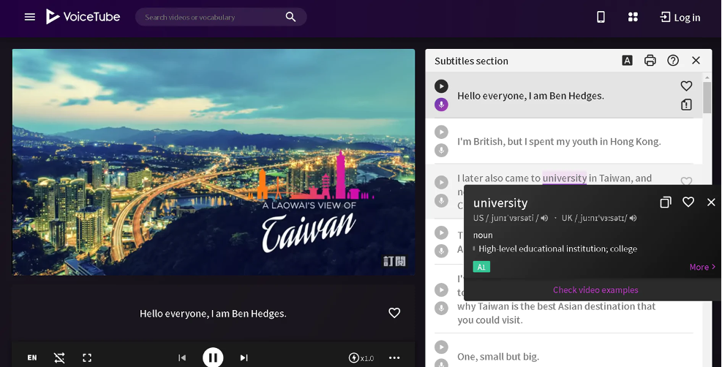Click the subtitle font size A icon
Image resolution: width=722 pixels, height=367 pixels.
(627, 60)
